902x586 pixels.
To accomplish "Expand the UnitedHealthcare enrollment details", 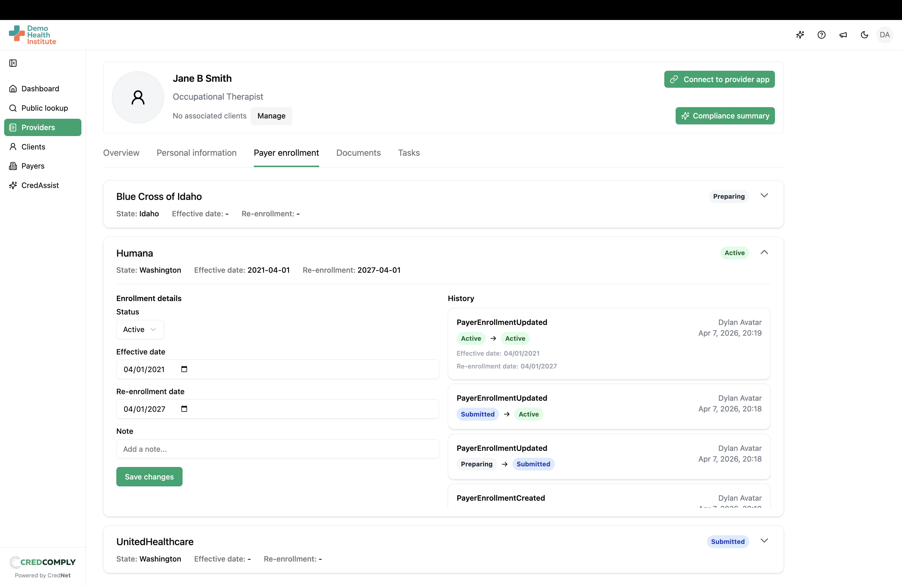I will pyautogui.click(x=764, y=541).
